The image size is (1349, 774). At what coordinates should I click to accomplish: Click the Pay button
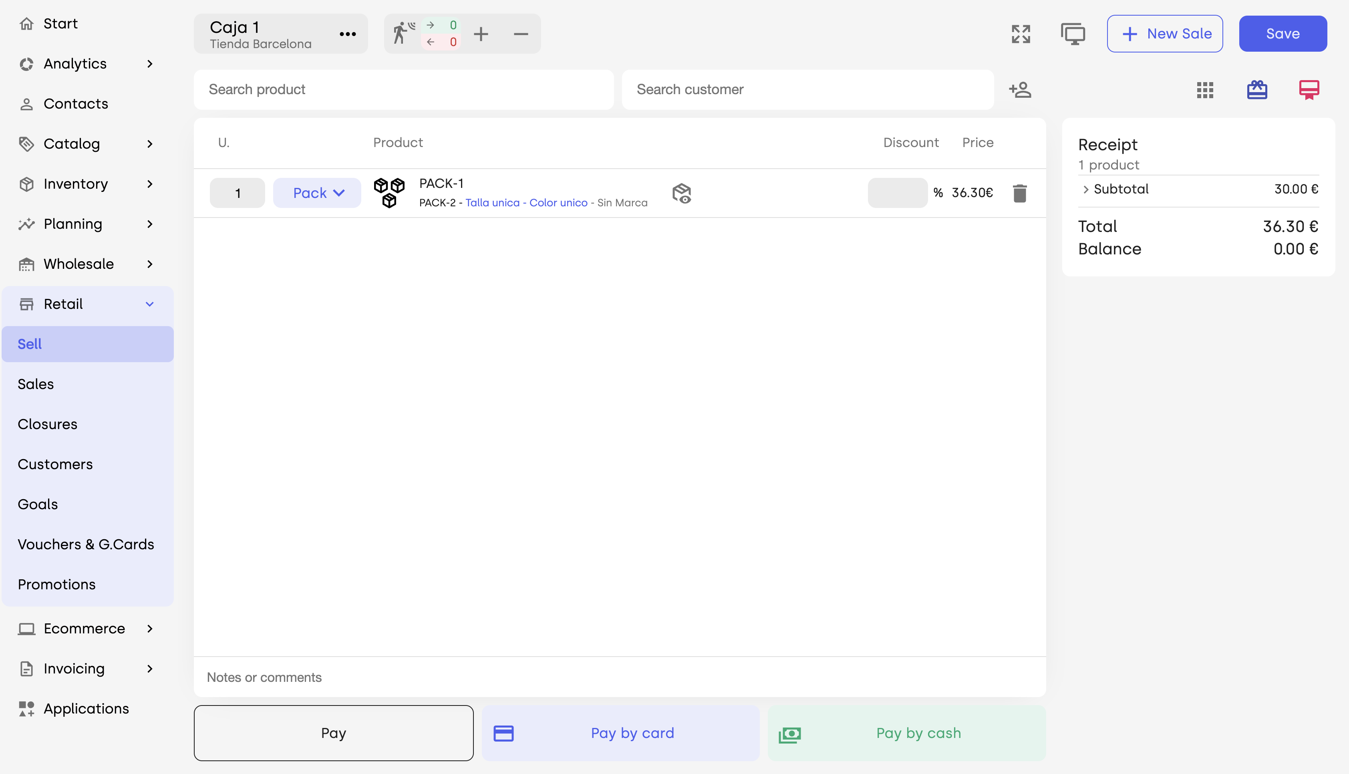pyautogui.click(x=334, y=733)
